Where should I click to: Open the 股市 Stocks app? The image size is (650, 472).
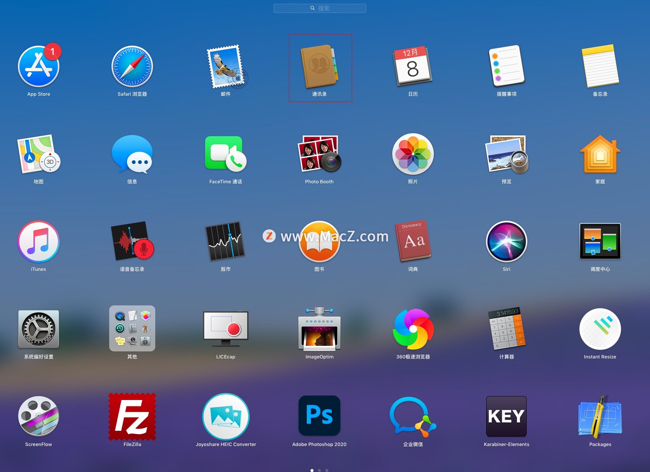[x=226, y=241]
